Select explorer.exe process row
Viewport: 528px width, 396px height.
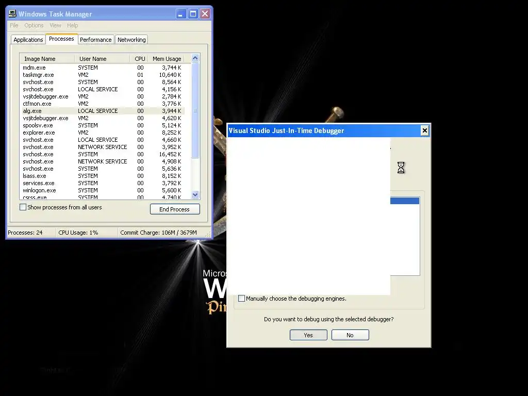click(103, 133)
